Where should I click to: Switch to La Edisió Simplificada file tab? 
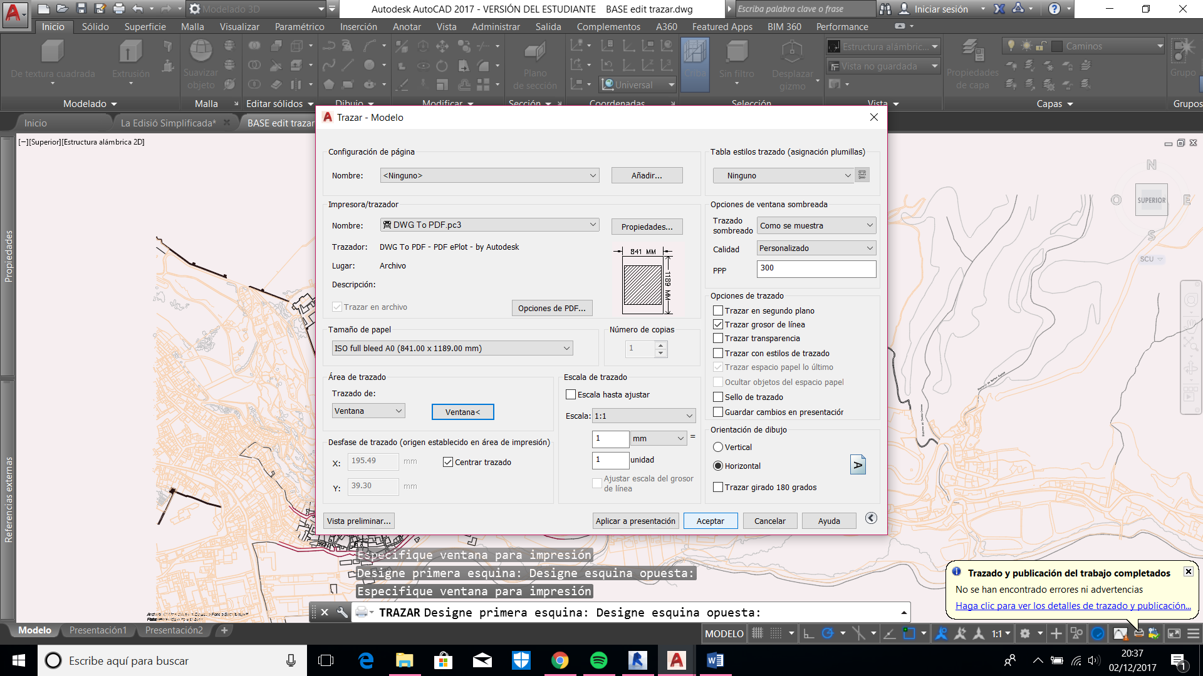[168, 123]
